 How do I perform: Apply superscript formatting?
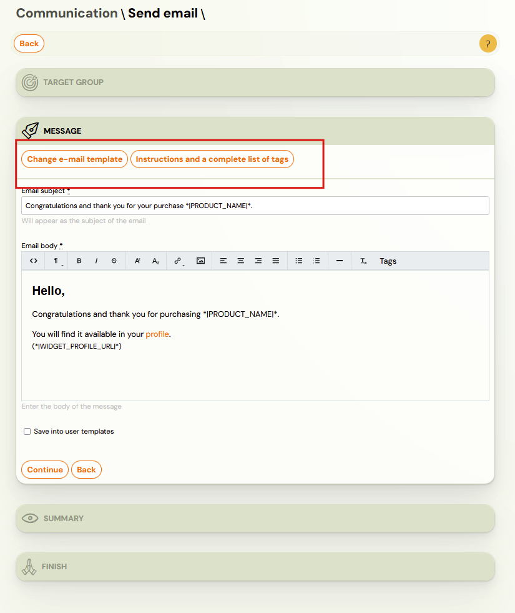tap(137, 261)
